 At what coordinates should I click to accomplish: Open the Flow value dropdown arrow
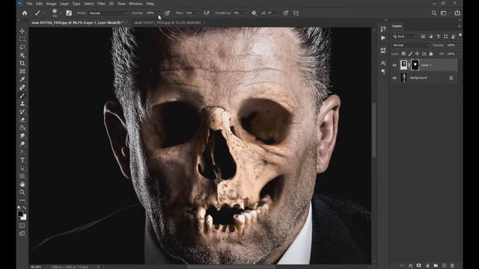tap(198, 13)
